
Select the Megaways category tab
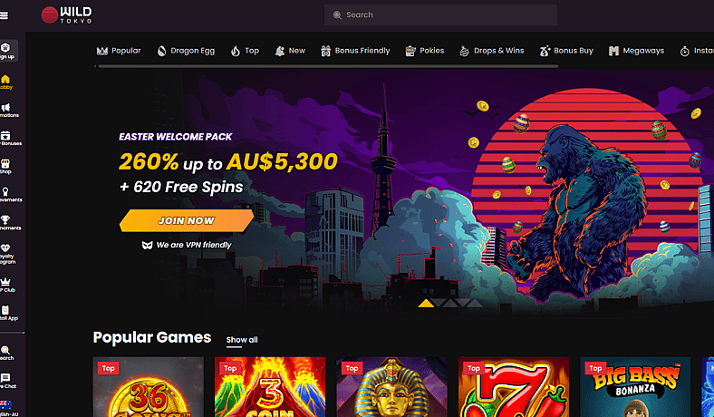(x=637, y=51)
